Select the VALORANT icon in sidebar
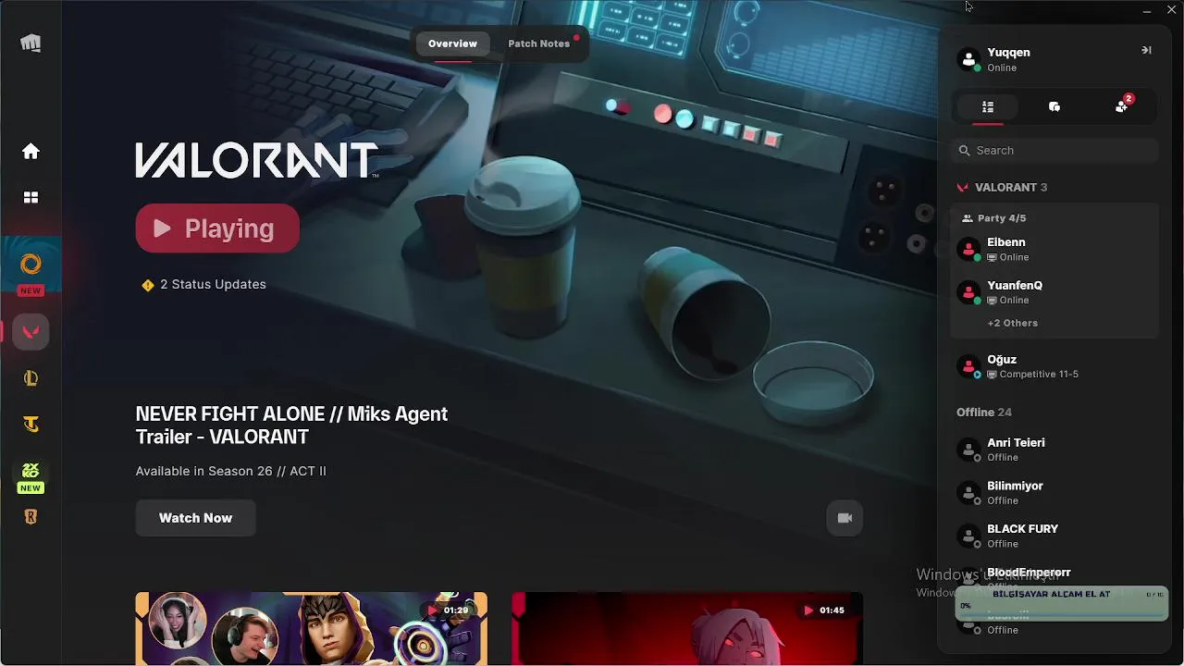 (31, 332)
